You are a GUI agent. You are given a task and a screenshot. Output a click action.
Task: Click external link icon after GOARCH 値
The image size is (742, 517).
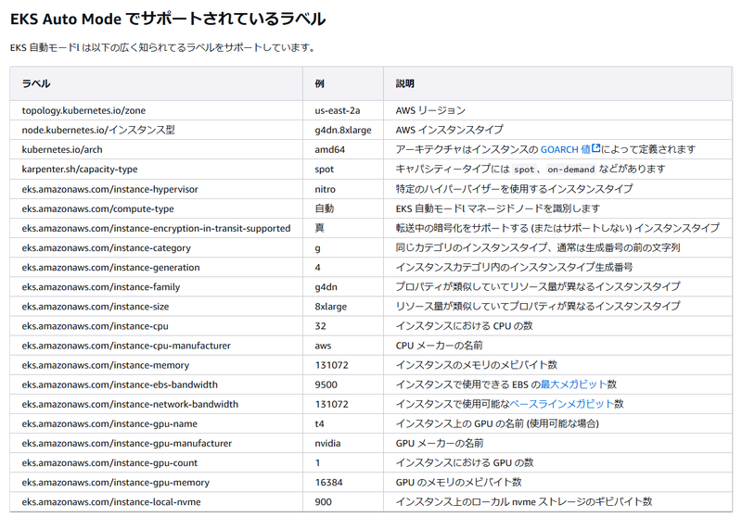595,148
